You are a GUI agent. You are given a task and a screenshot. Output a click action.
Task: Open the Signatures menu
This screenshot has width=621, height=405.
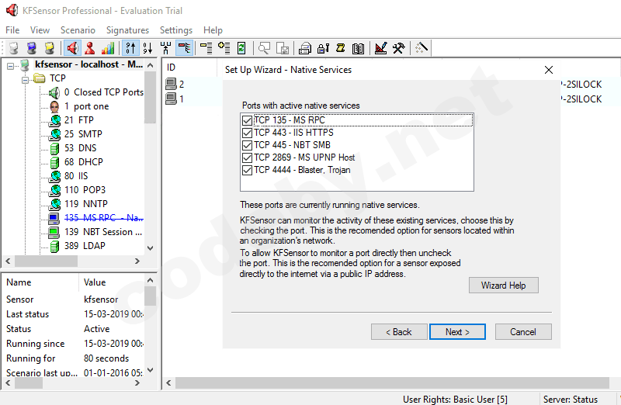127,30
